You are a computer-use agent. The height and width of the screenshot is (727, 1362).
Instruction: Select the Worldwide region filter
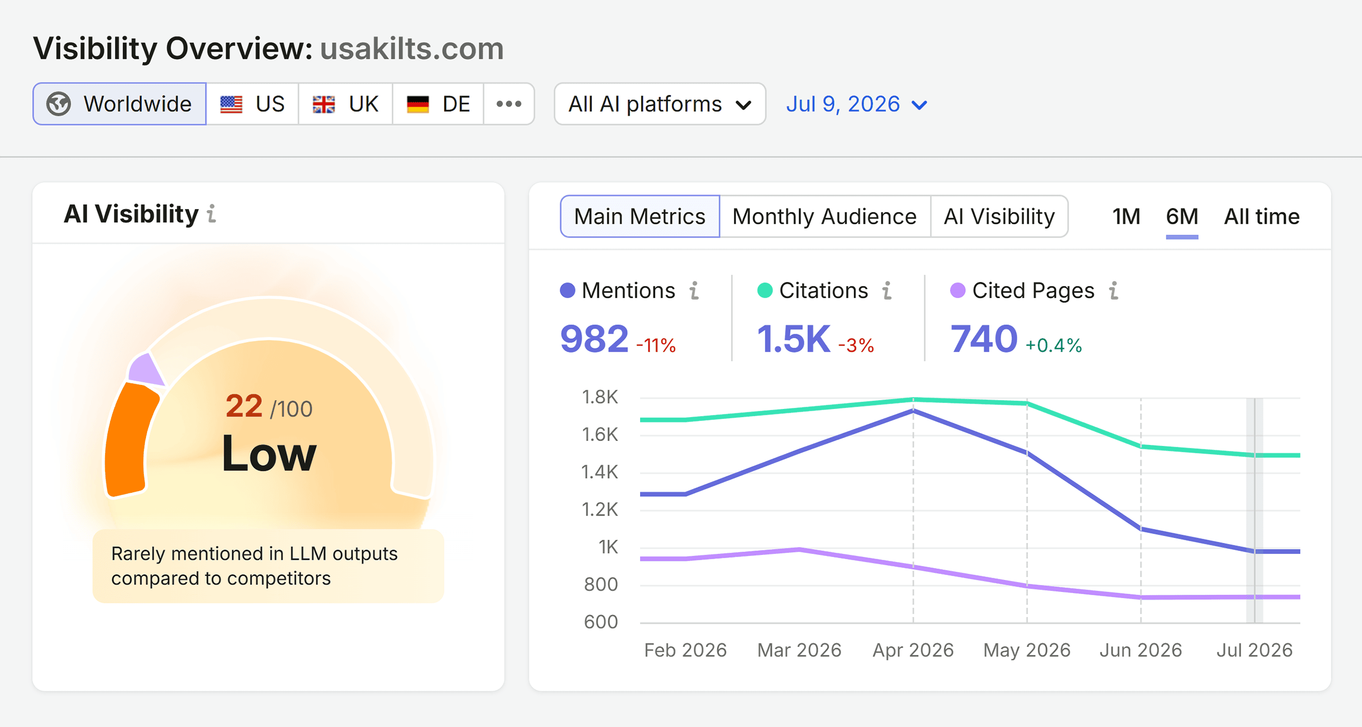[119, 104]
